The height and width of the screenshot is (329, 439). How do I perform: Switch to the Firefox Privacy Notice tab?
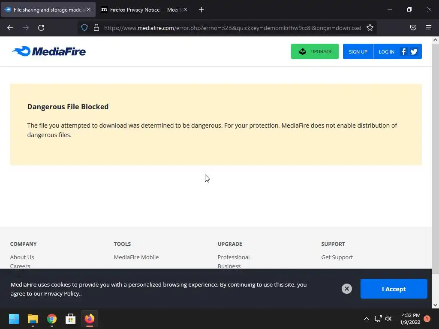coord(144,9)
